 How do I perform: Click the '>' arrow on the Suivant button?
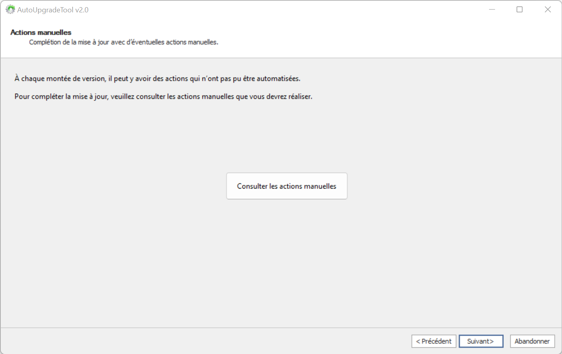[491, 341]
